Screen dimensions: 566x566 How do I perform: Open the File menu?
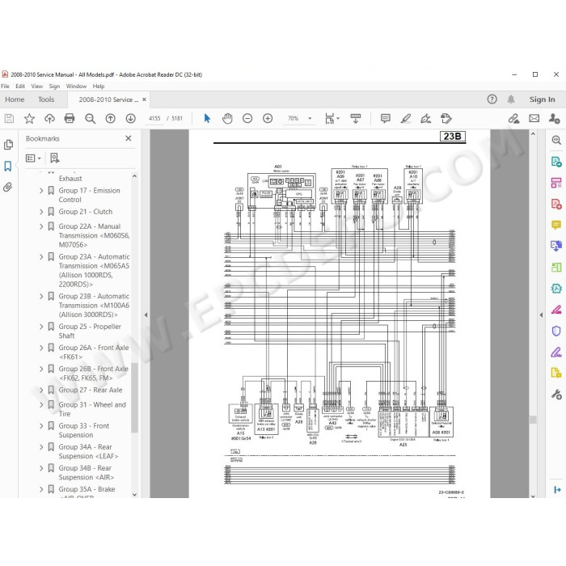pos(5,87)
